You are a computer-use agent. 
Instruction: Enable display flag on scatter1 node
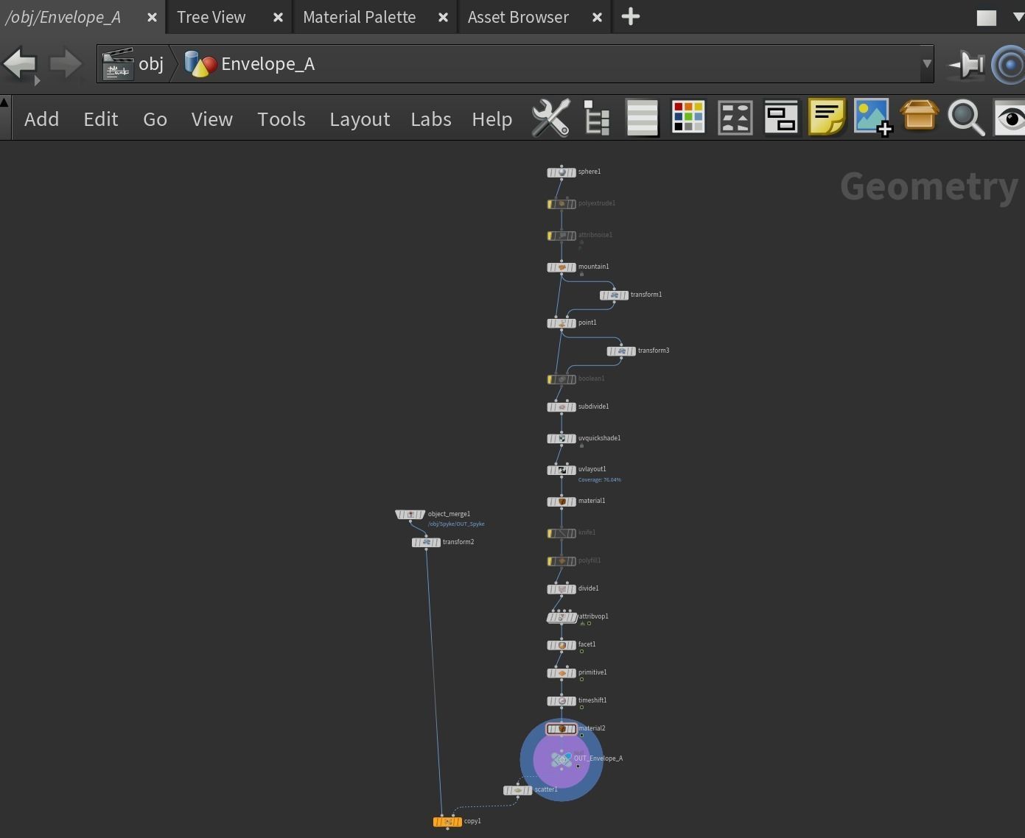tap(530, 790)
